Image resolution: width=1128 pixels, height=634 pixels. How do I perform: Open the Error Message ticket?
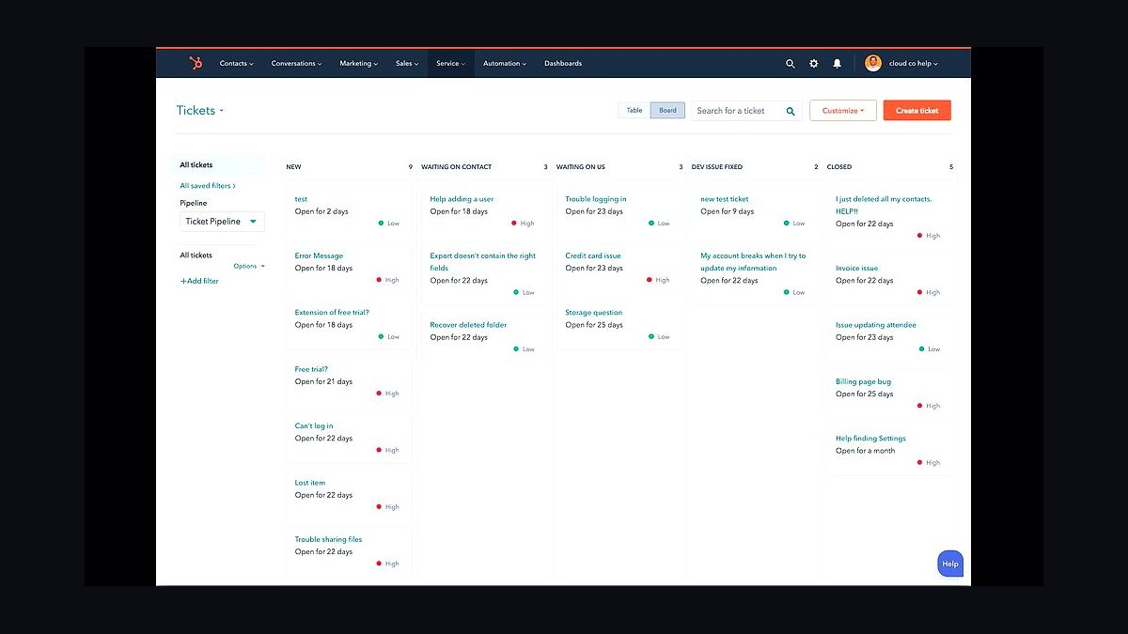(319, 255)
